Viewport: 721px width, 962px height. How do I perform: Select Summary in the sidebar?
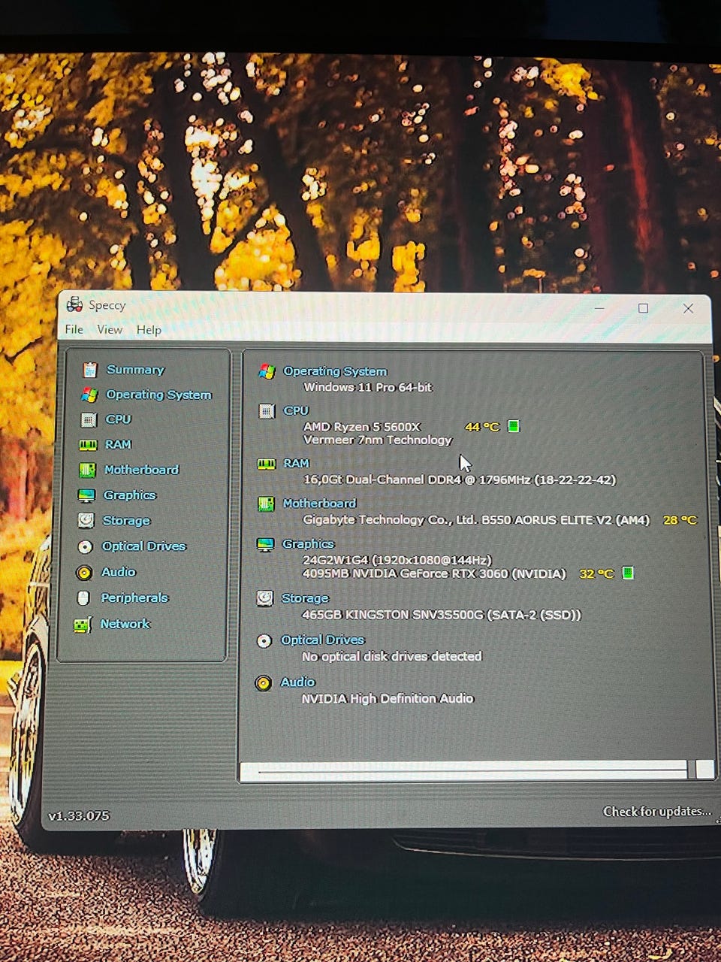[135, 370]
